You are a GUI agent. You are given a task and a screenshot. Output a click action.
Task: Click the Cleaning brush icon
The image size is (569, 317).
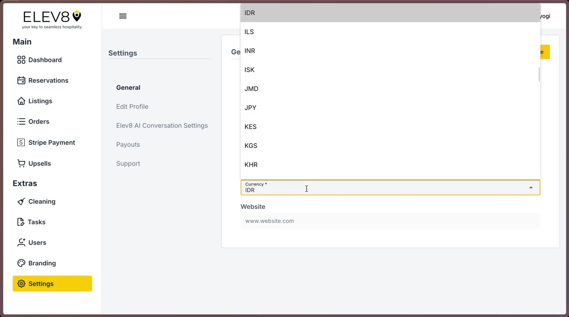(21, 201)
